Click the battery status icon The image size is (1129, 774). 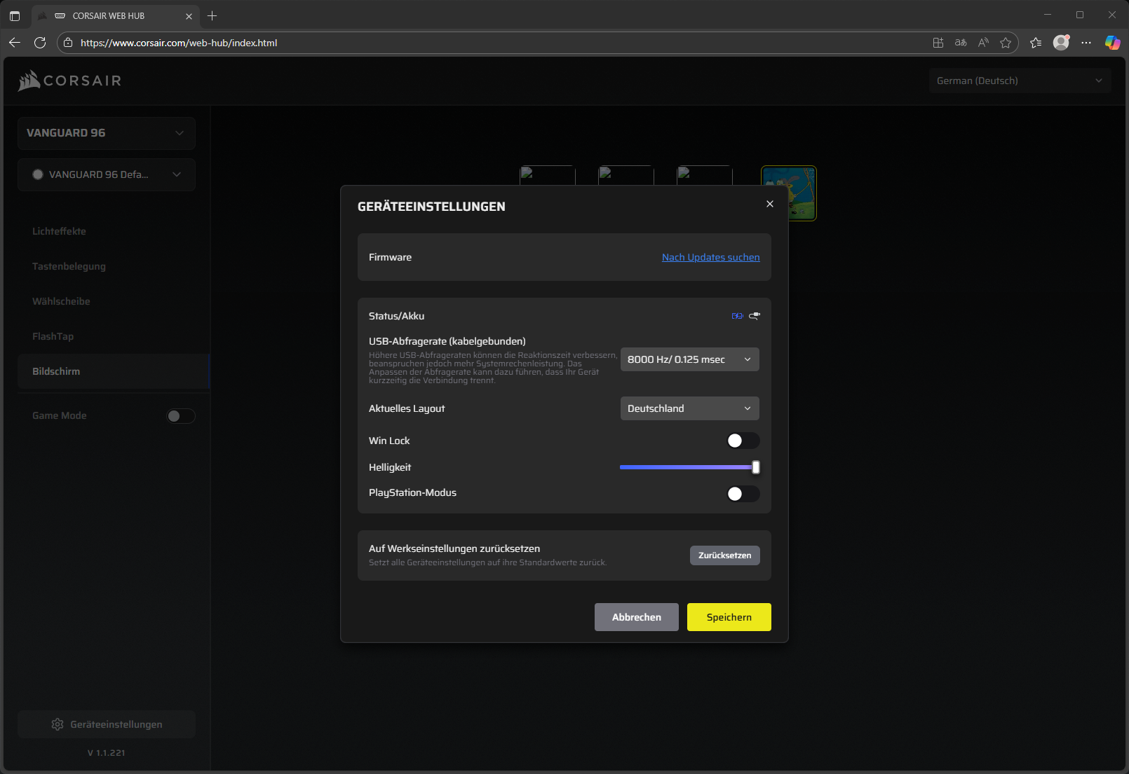(x=737, y=316)
